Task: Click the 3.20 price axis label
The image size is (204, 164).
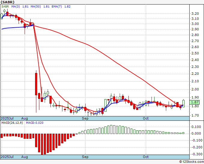Action: coord(195,14)
